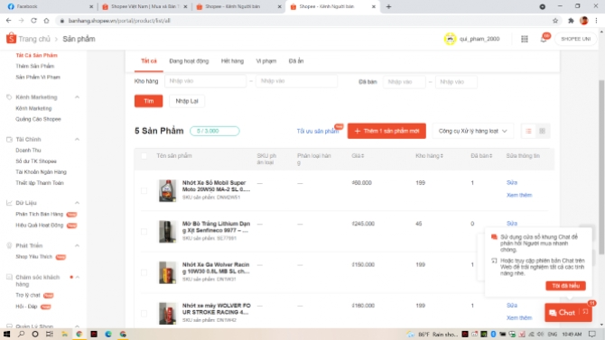Open the Windows notification center

pyautogui.click(x=592, y=335)
